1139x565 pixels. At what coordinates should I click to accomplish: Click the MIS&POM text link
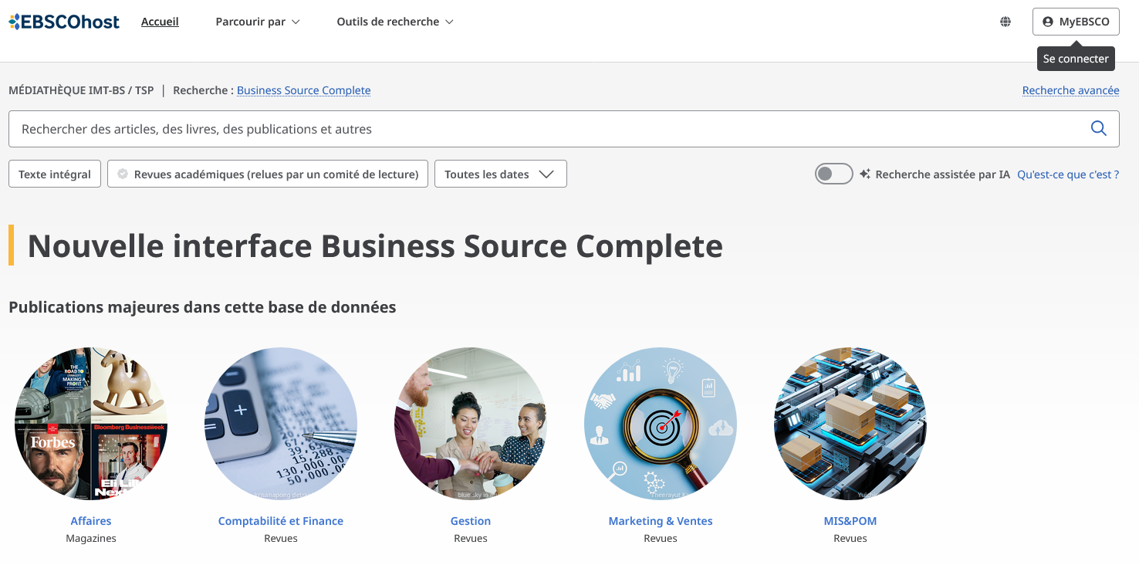click(x=850, y=521)
